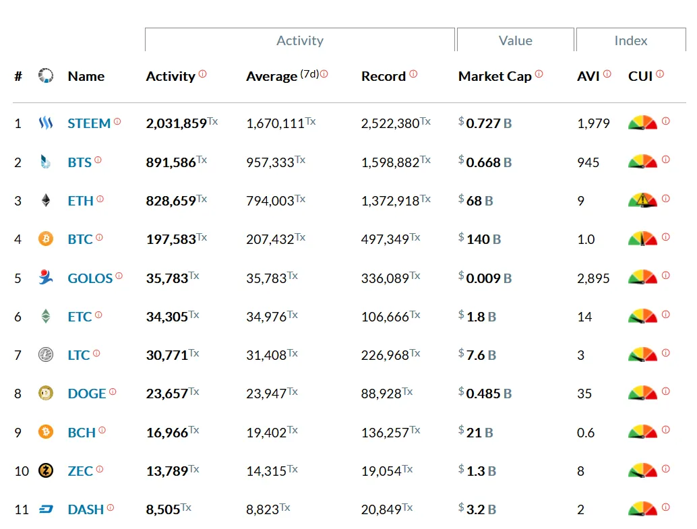Image resolution: width=697 pixels, height=529 pixels.
Task: Open info icon next to AVI header
Action: coord(607,74)
